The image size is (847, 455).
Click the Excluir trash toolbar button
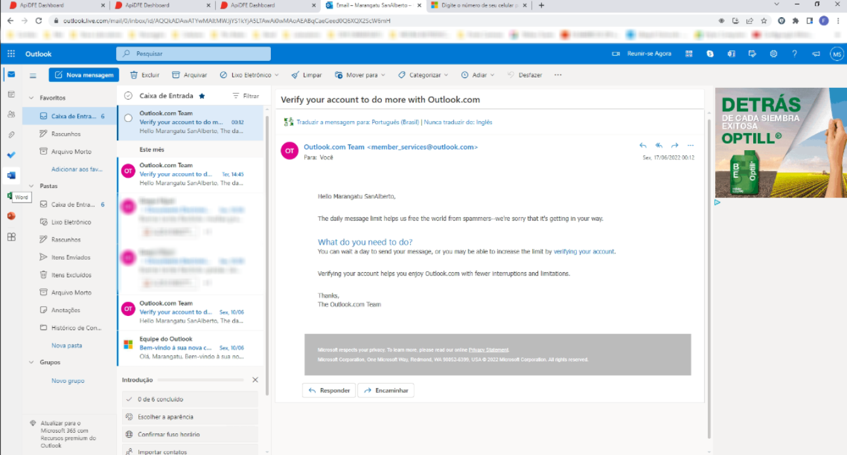click(x=145, y=75)
